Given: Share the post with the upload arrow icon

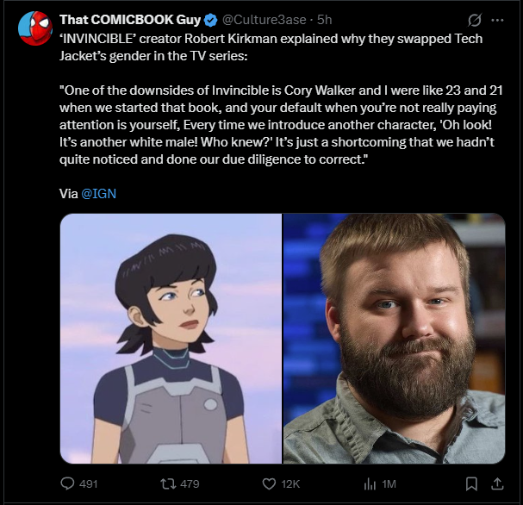Looking at the screenshot, I should (x=497, y=483).
